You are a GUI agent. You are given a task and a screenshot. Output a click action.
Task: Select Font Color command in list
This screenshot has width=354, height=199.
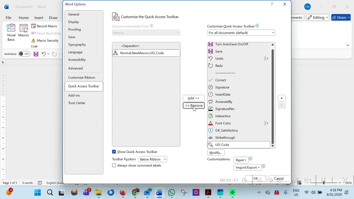click(x=238, y=123)
